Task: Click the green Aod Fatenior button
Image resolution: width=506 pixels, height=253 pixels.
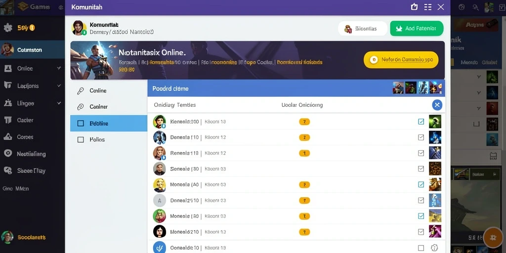Action: click(417, 28)
